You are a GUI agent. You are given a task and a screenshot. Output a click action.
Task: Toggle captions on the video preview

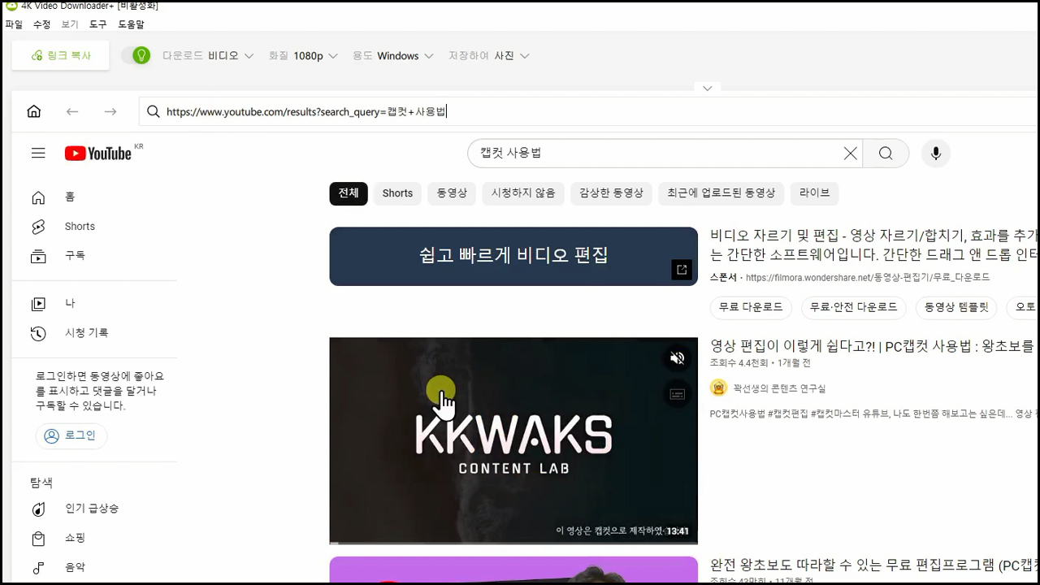pyautogui.click(x=677, y=394)
